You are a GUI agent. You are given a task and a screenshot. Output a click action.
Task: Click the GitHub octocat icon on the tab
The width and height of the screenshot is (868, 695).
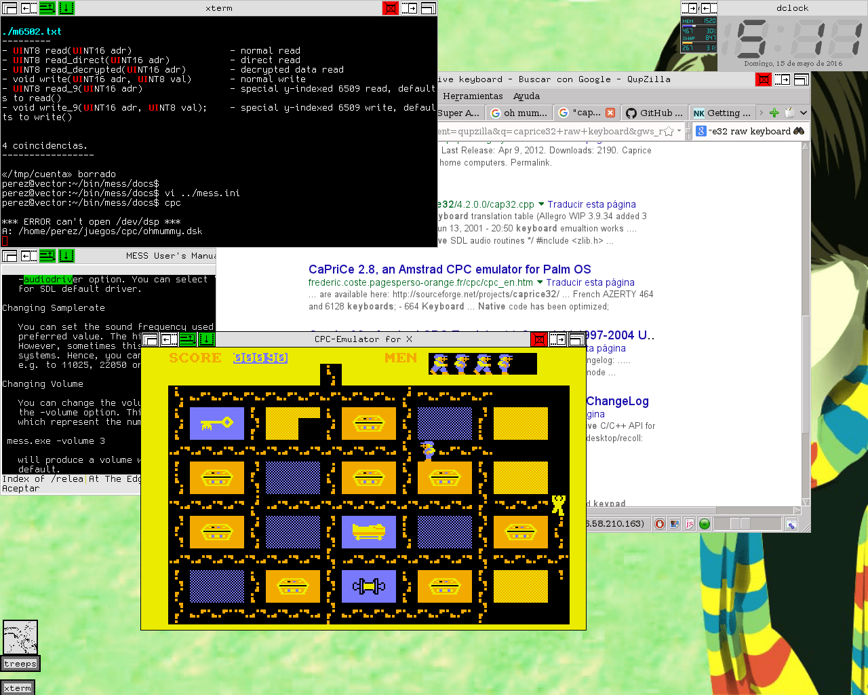pyautogui.click(x=631, y=113)
